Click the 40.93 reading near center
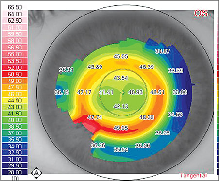Viewport: 219px width, 181px height. tap(135, 92)
